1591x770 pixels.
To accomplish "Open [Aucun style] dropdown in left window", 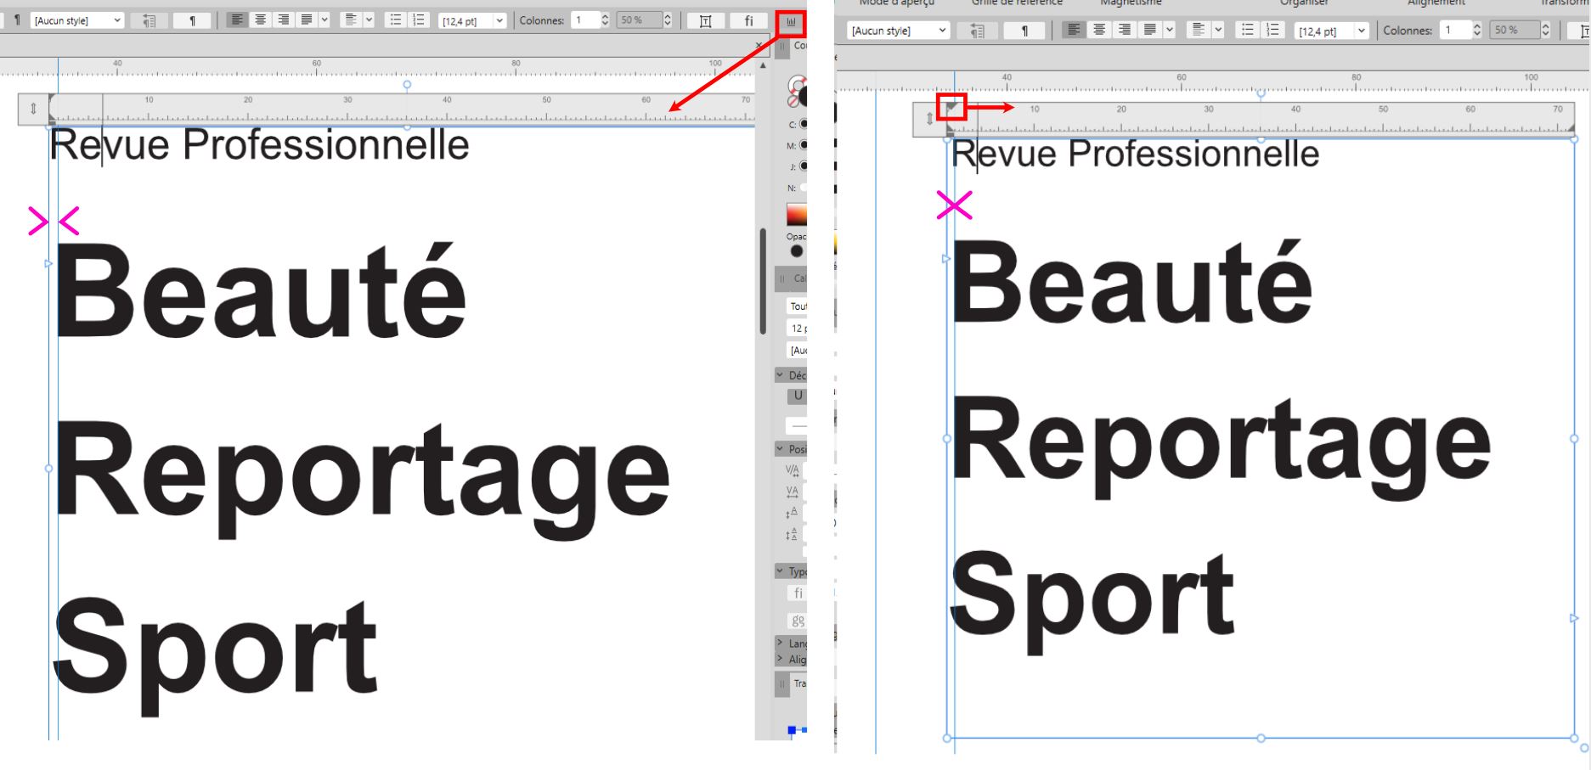I will point(76,20).
